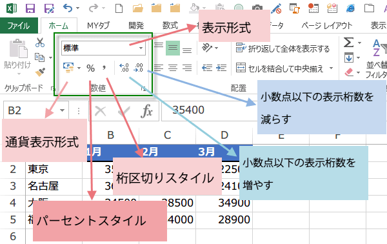Image resolution: width=387 pixels, height=244 pixels.
Task: Click the Redo arrow
Action: [94, 8]
